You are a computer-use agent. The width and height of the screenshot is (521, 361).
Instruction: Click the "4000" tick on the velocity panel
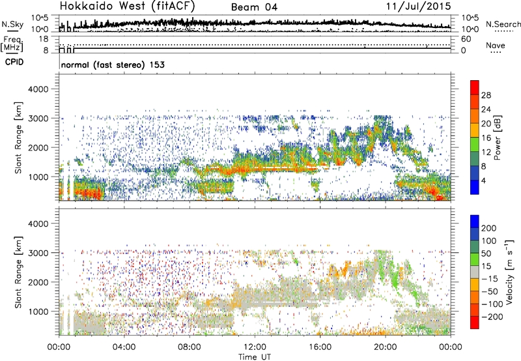38,224
